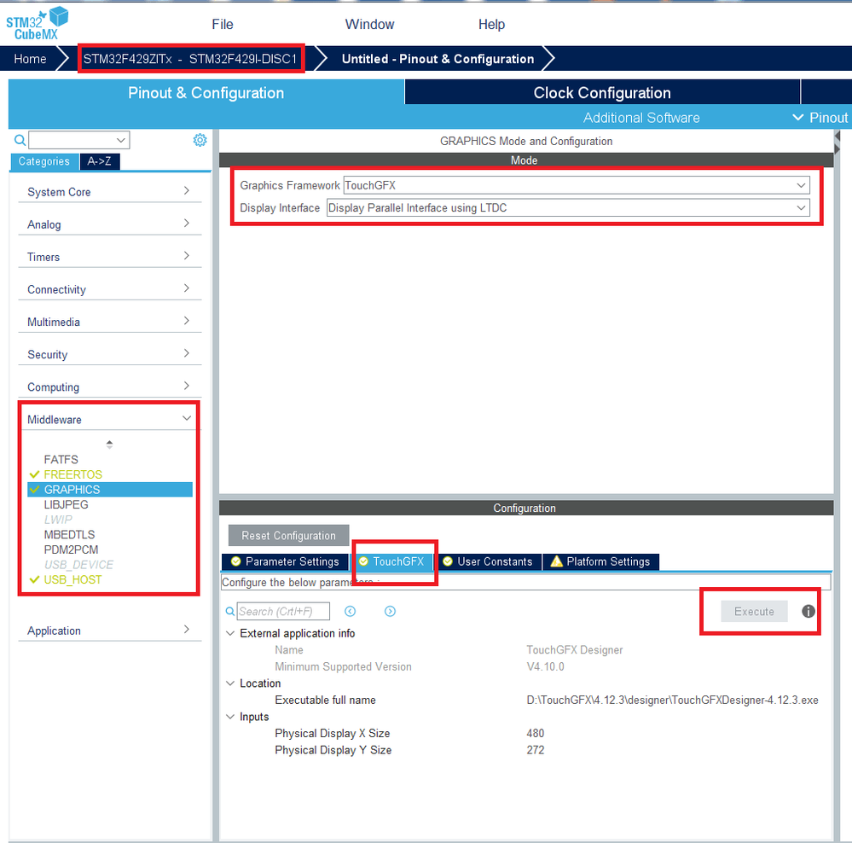
Task: Open Platform Settings tab
Action: pos(600,561)
